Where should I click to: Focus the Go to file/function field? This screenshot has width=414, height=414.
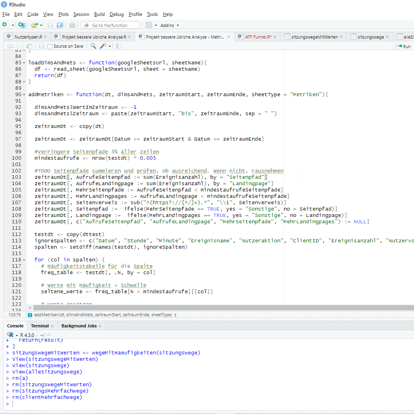[x=110, y=25]
